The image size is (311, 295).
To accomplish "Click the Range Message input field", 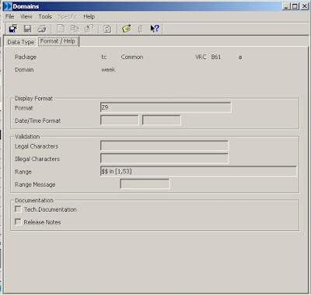I will tap(145, 184).
